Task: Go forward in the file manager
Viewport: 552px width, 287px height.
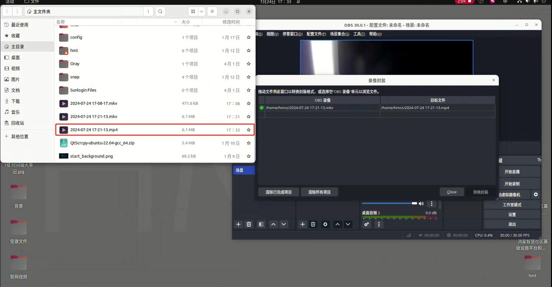Action: pyautogui.click(x=17, y=11)
